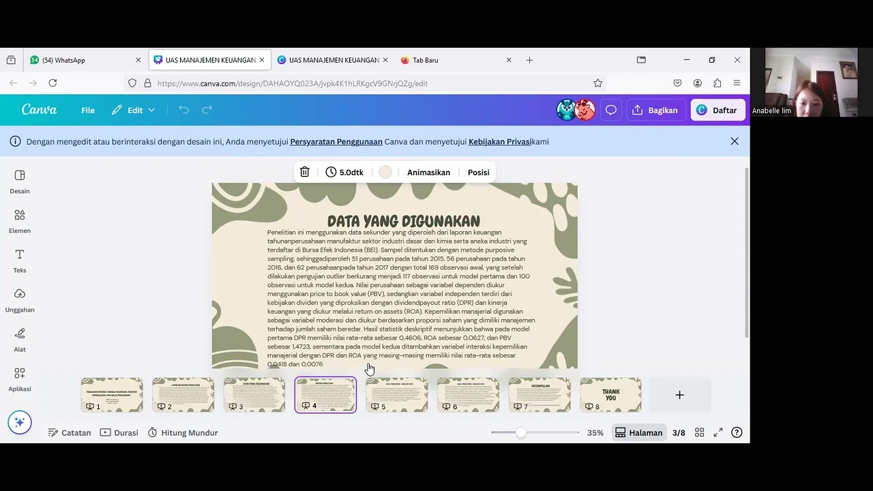873x491 pixels.
Task: Open the comments speech bubble icon
Action: pyautogui.click(x=611, y=110)
